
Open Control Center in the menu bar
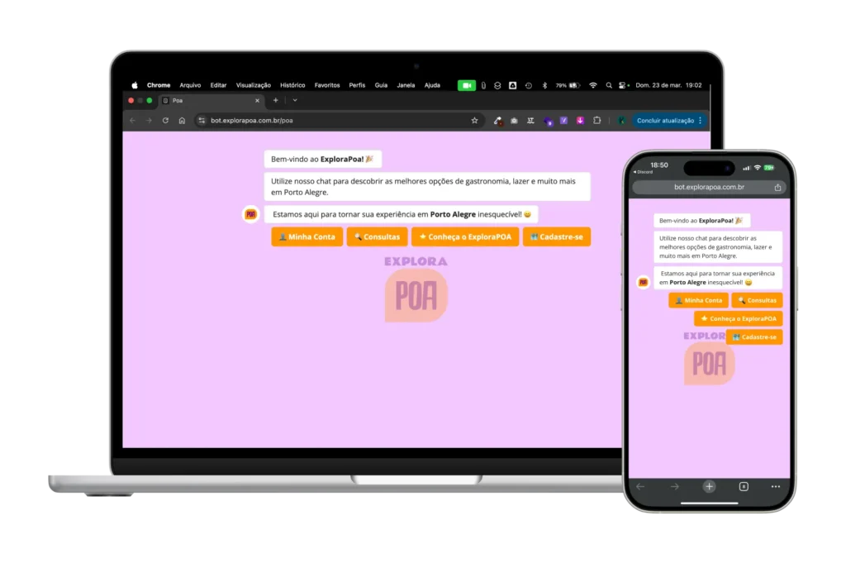(623, 85)
